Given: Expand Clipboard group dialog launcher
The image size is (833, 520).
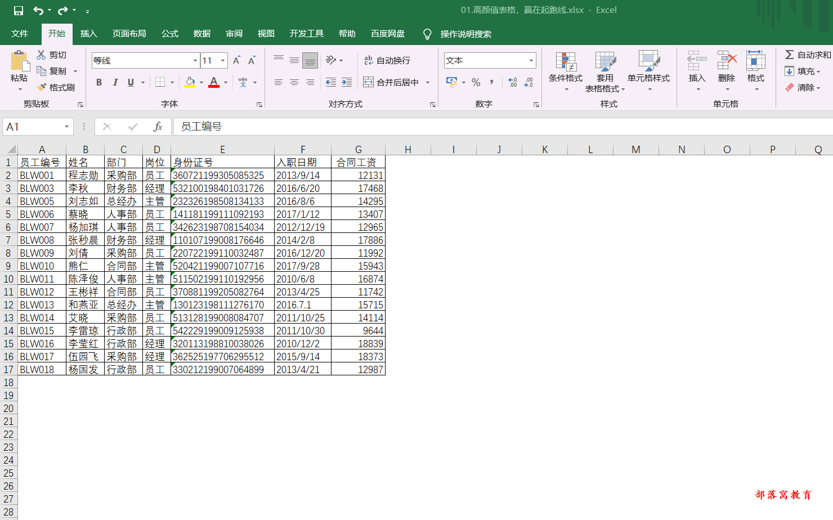Looking at the screenshot, I should pyautogui.click(x=80, y=105).
